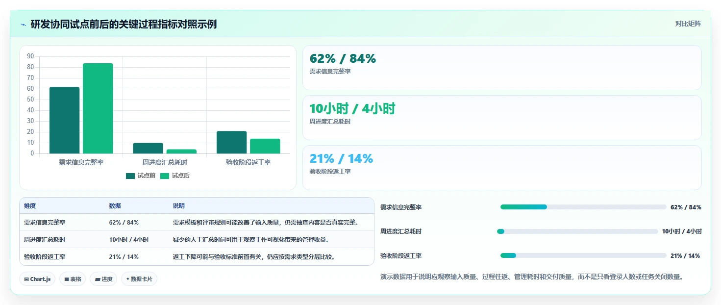Select the 10小时 / 4小时 data card value
Image resolution: width=721 pixels, height=305 pixels.
352,108
